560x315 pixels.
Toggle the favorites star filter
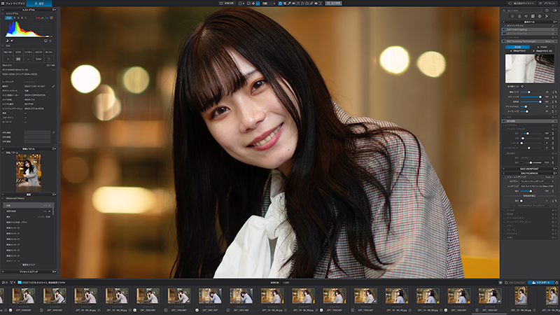click(547, 10)
